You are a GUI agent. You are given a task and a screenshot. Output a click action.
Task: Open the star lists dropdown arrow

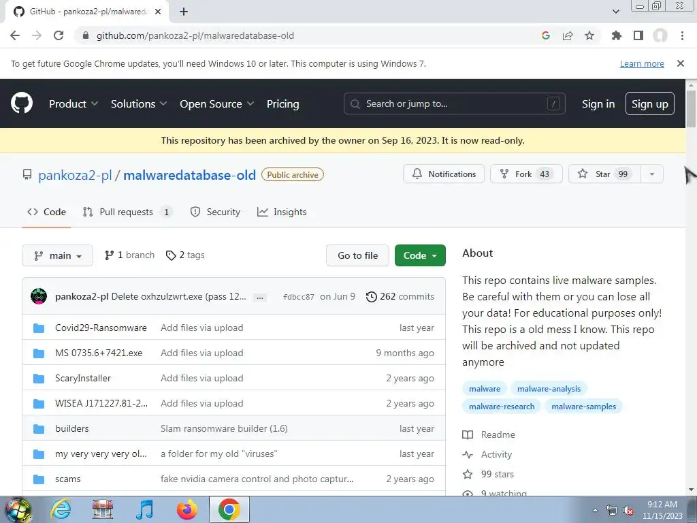[x=652, y=174]
